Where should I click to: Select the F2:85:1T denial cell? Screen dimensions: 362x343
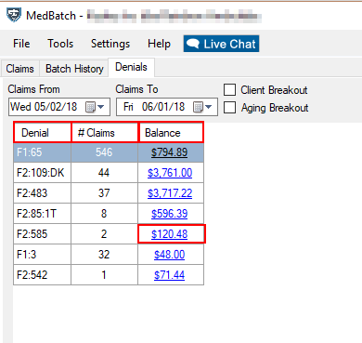point(43,214)
